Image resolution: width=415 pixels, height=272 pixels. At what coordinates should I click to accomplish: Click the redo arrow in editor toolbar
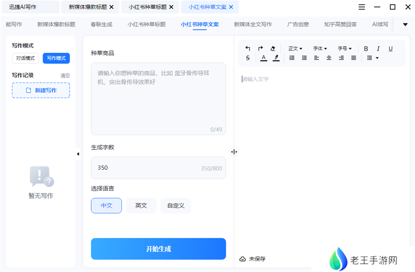pos(260,48)
